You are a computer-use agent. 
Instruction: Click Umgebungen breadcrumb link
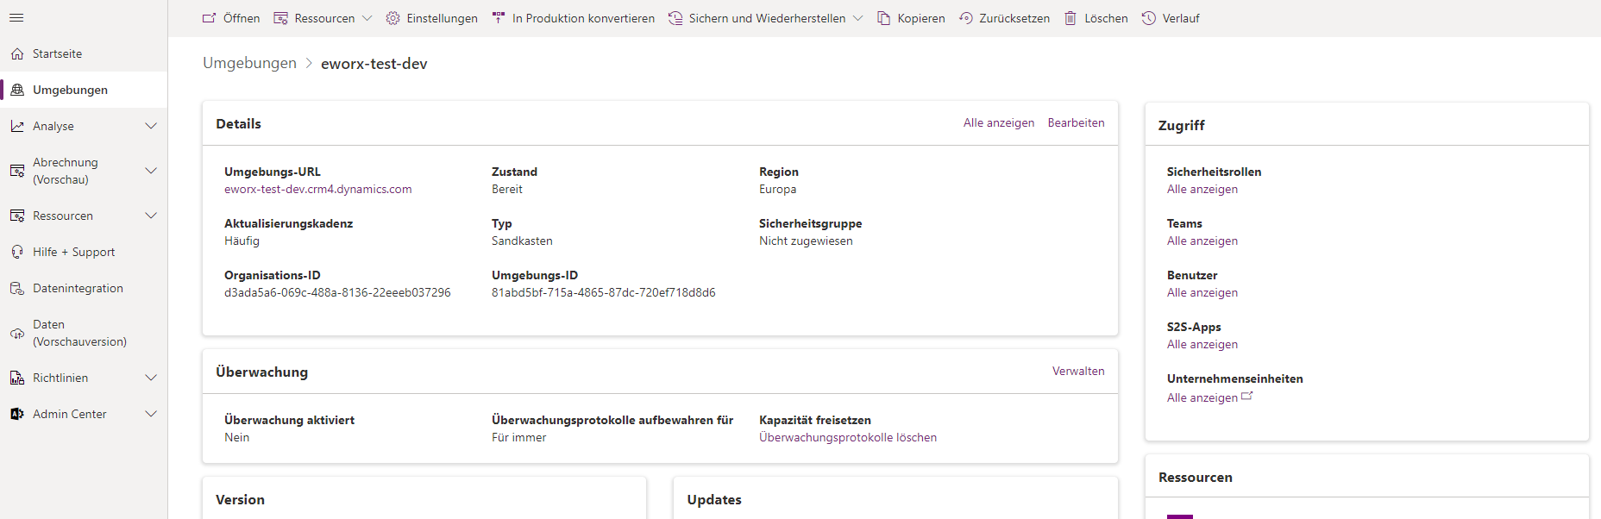[x=249, y=63]
